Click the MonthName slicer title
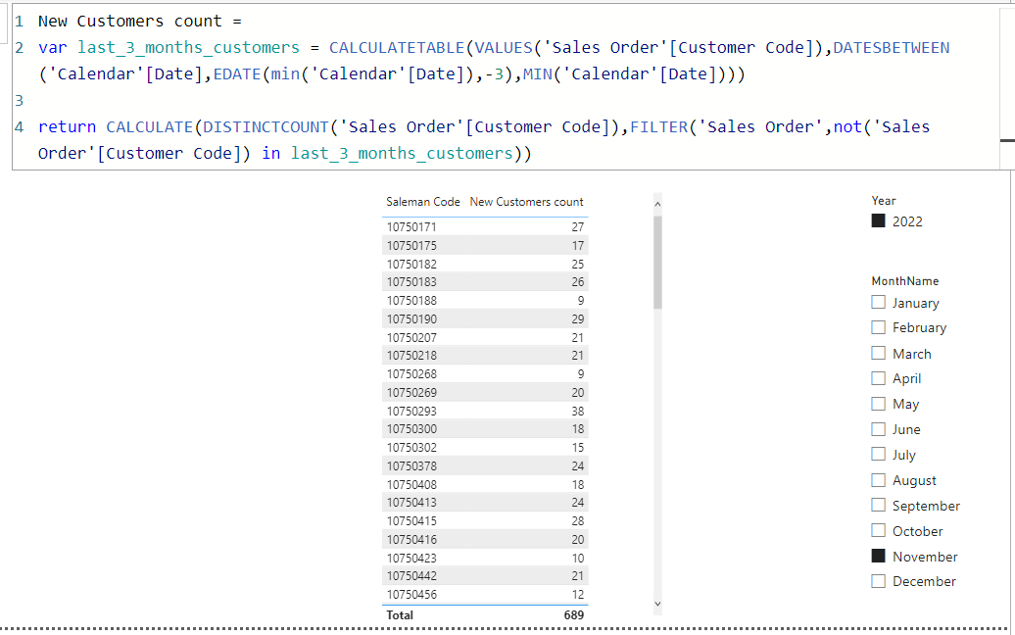1015x635 pixels. (905, 281)
